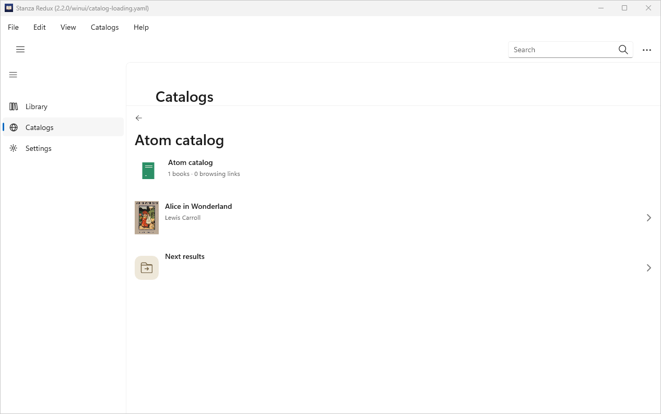
Task: Click the Settings gear icon
Action: (x=14, y=148)
